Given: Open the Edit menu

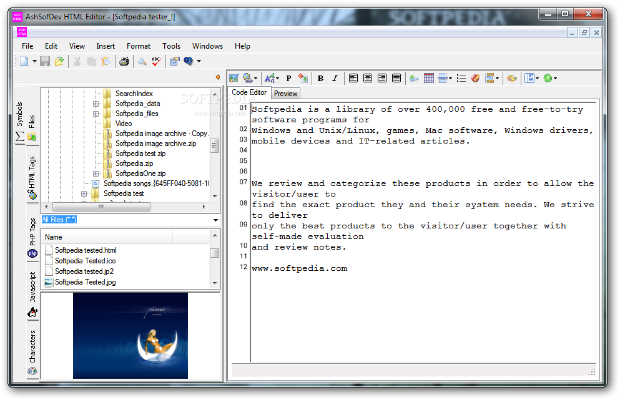Looking at the screenshot, I should [x=51, y=46].
